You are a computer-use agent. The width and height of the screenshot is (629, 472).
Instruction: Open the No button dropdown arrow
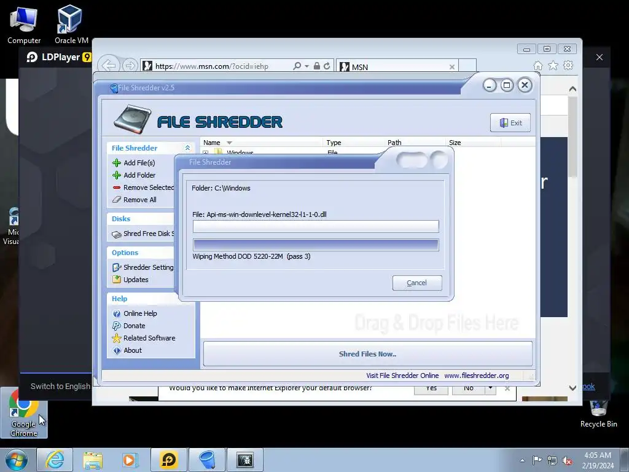490,388
